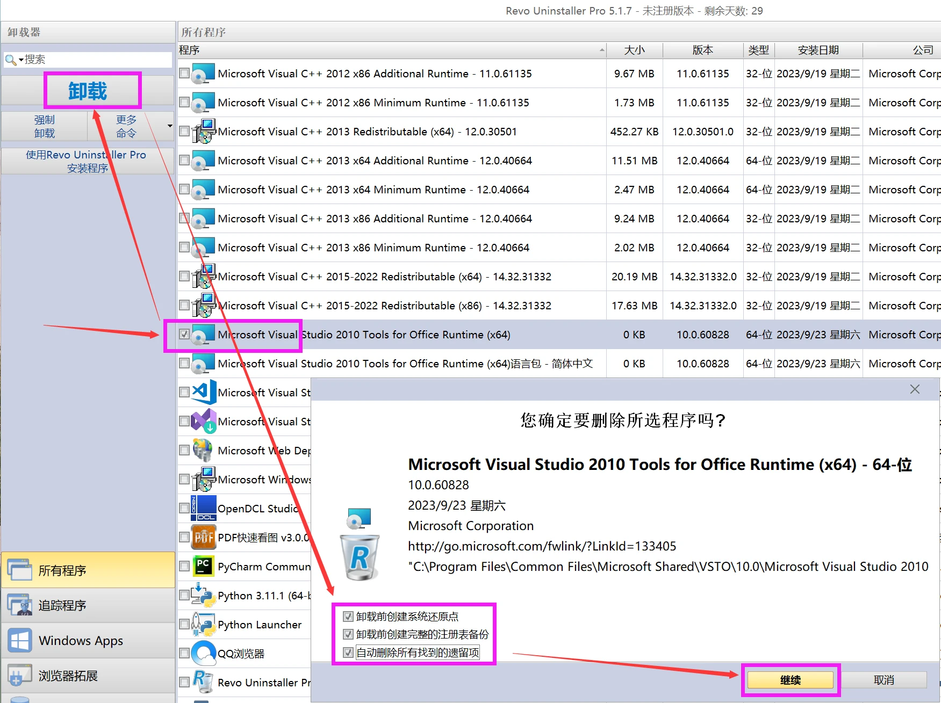
Task: Click the Python 3.11.1 installer icon
Action: [204, 596]
